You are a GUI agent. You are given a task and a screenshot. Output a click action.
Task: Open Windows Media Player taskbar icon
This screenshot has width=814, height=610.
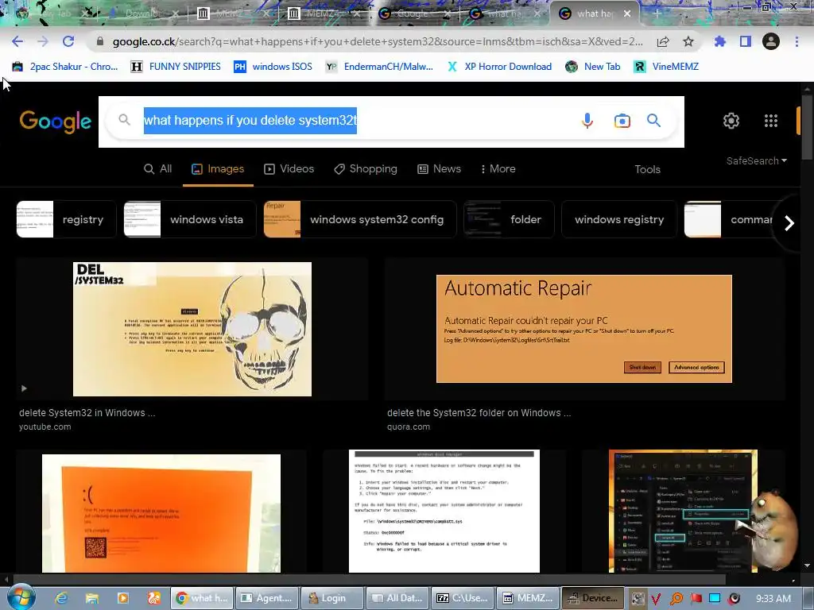[x=123, y=598]
